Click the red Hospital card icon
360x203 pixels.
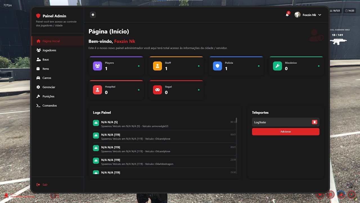tap(97, 90)
